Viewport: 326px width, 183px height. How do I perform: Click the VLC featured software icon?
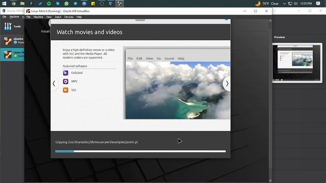pyautogui.click(x=66, y=90)
